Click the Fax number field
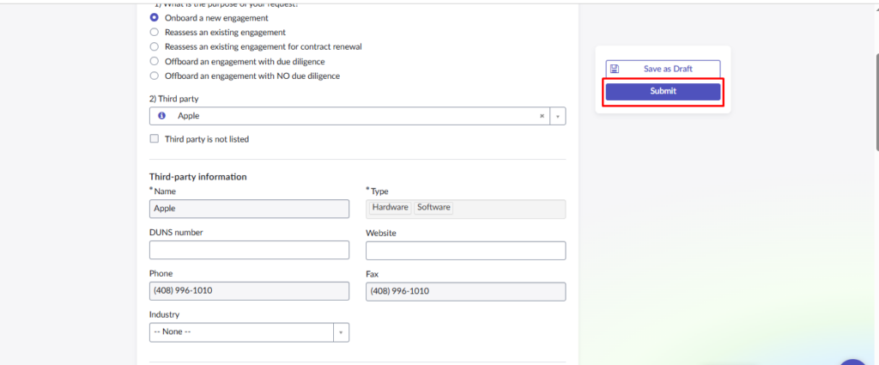The height and width of the screenshot is (365, 879). [x=465, y=291]
